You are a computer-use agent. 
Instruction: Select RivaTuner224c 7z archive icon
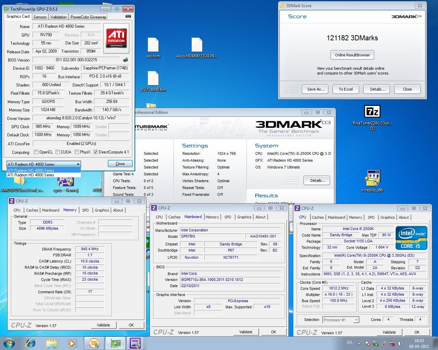[x=372, y=118]
